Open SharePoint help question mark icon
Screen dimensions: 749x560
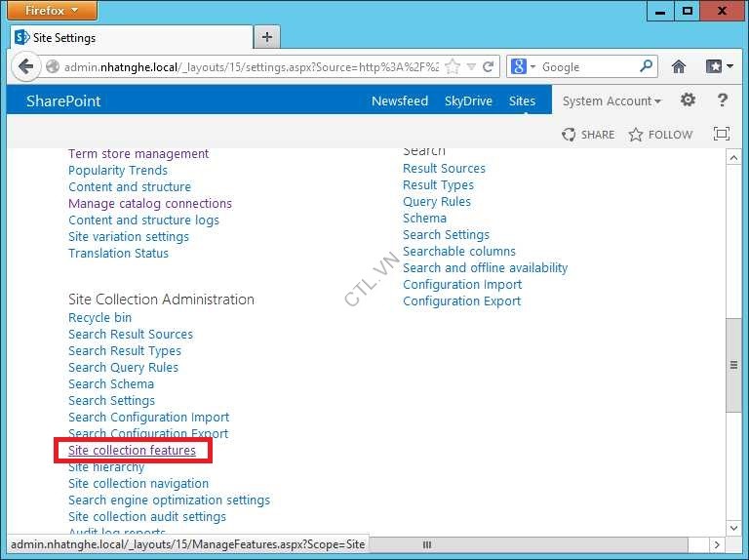pyautogui.click(x=723, y=100)
